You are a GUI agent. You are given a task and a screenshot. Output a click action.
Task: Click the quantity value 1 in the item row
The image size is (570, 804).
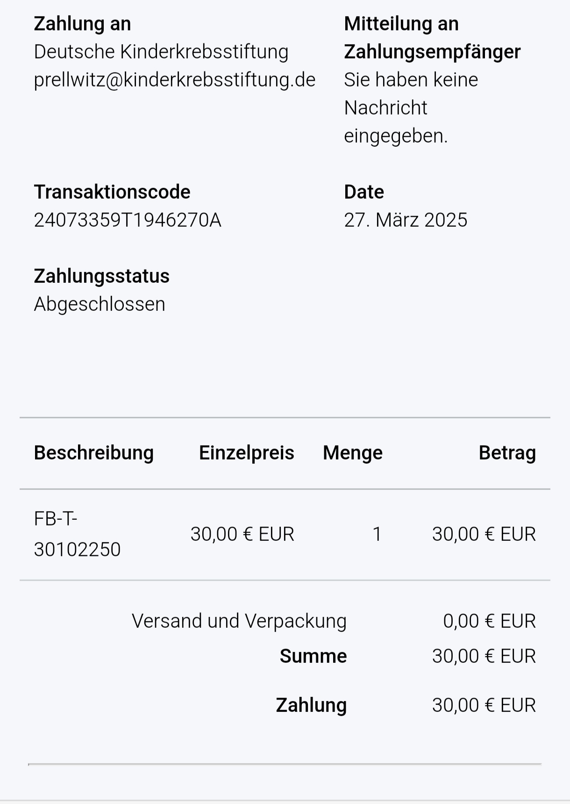pos(377,534)
